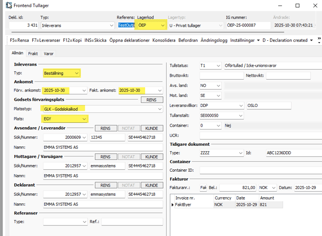Screen dimensions: 322x236
Task: Click the toolbar overflow chevron
Action: (x=319, y=40)
